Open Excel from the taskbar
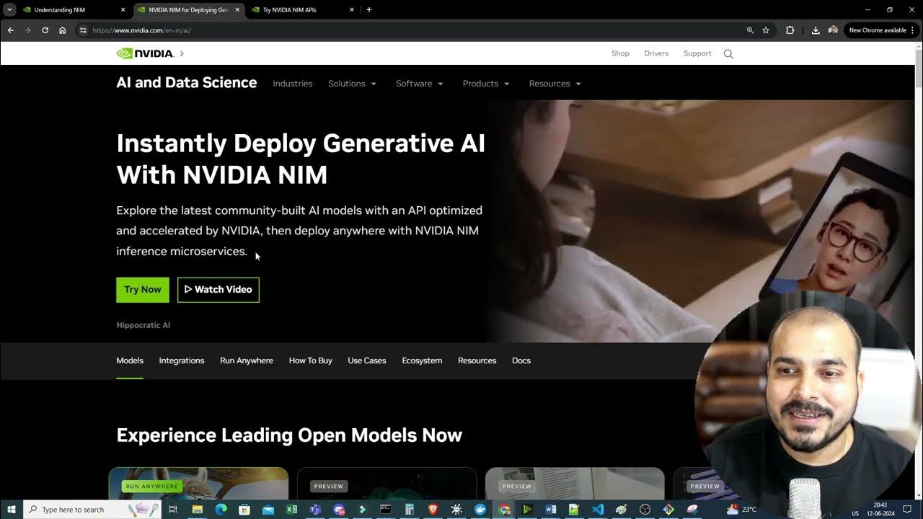Screen dimensions: 923x519 pos(291,510)
